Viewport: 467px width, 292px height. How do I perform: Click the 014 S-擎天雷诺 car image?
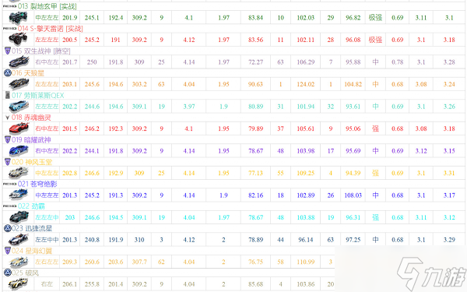tap(18, 40)
